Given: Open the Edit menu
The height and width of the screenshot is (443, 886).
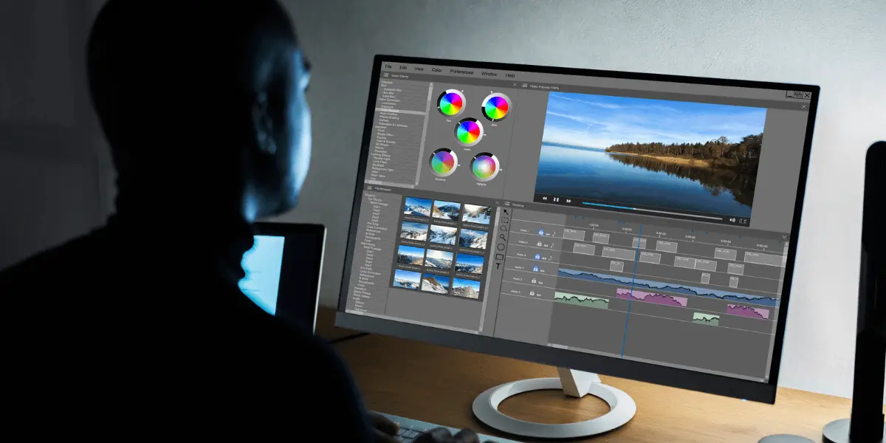Looking at the screenshot, I should tap(403, 67).
